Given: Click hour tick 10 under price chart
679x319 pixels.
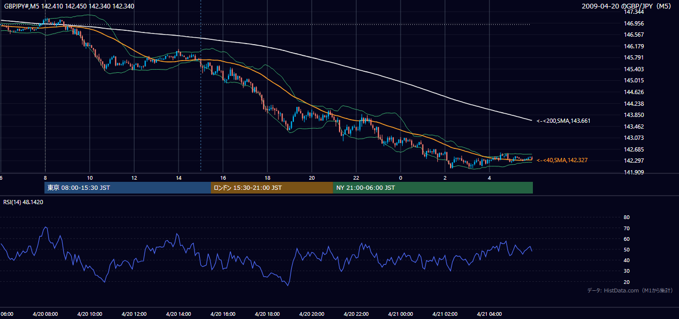Looking at the screenshot, I should pyautogui.click(x=90, y=178).
